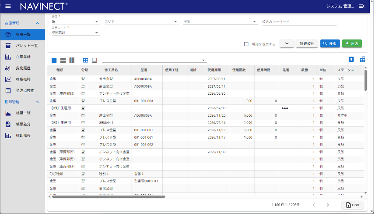Click the table's vertical scrollbar thumb
Viewport: 386px width, 214px height.
(365, 80)
